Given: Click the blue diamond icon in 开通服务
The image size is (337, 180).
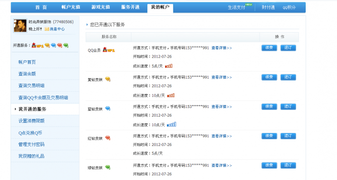Looking at the screenshot, I should (x=53, y=45).
